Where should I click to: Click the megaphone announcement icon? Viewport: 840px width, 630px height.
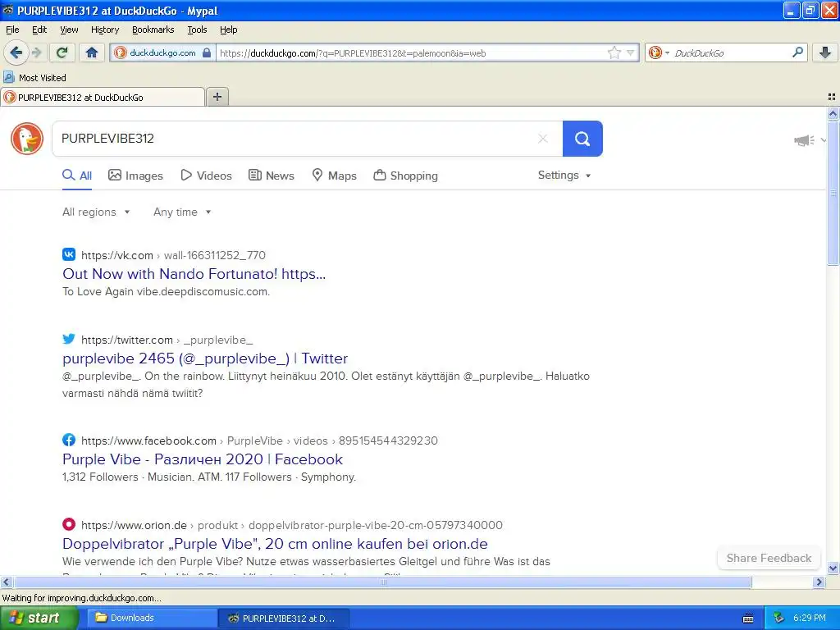pyautogui.click(x=804, y=140)
